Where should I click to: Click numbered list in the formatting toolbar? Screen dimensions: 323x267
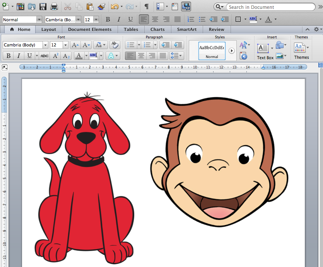(x=191, y=19)
